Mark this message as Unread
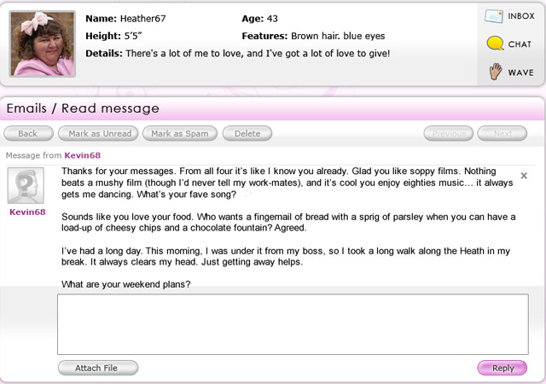This screenshot has width=546, height=384. (100, 133)
